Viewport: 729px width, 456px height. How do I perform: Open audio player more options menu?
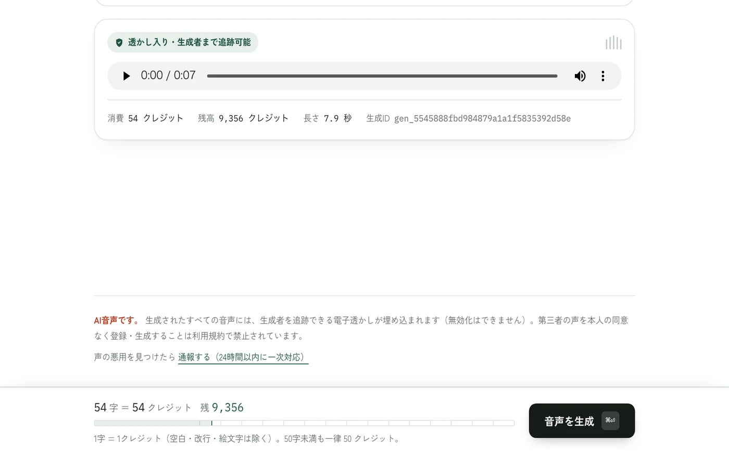pyautogui.click(x=603, y=76)
